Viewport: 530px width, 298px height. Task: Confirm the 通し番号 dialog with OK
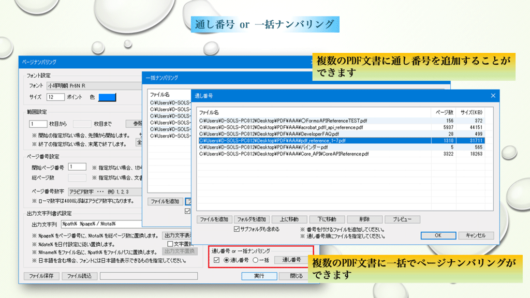point(437,235)
